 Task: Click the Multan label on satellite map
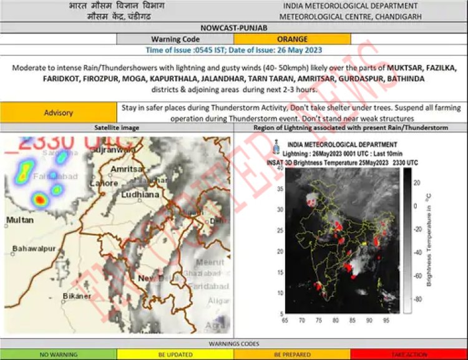coord(20,220)
